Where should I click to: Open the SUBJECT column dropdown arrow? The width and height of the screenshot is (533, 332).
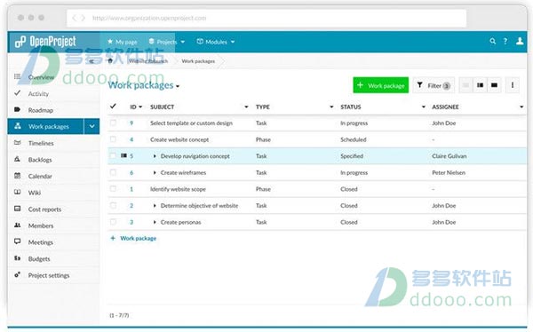(x=246, y=107)
